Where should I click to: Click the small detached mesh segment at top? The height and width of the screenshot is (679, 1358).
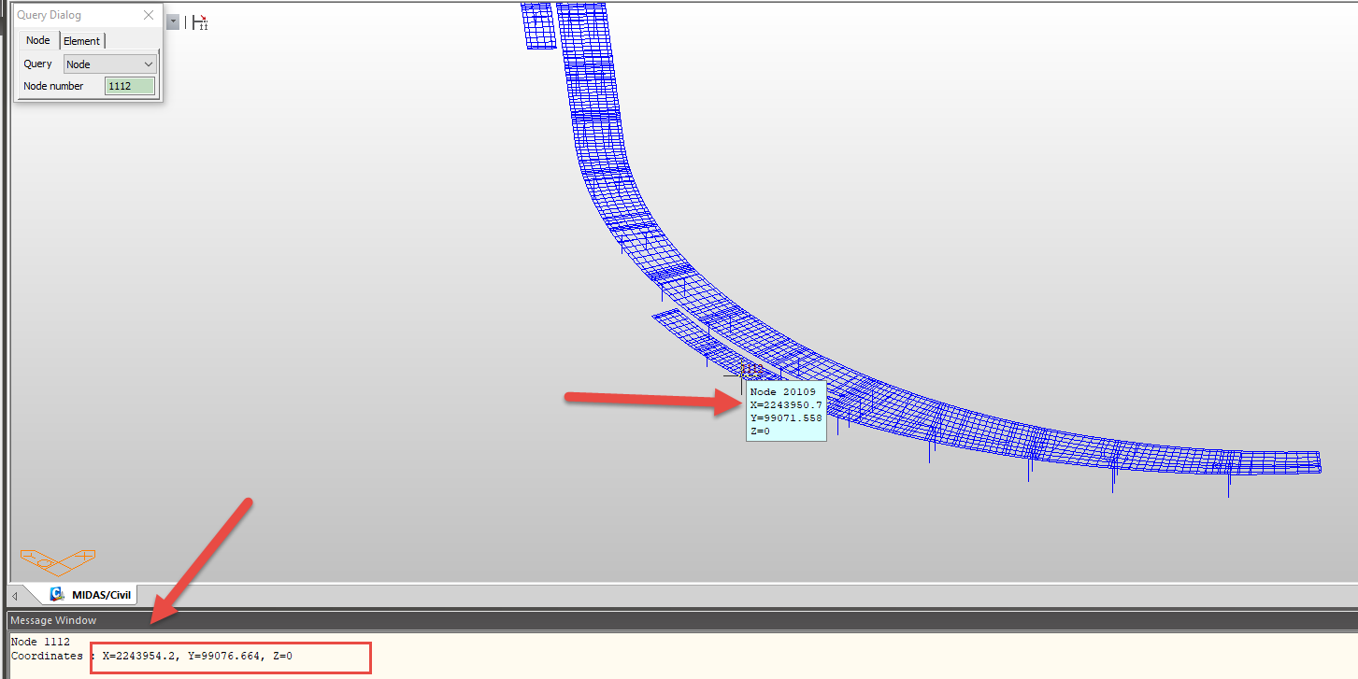(537, 25)
